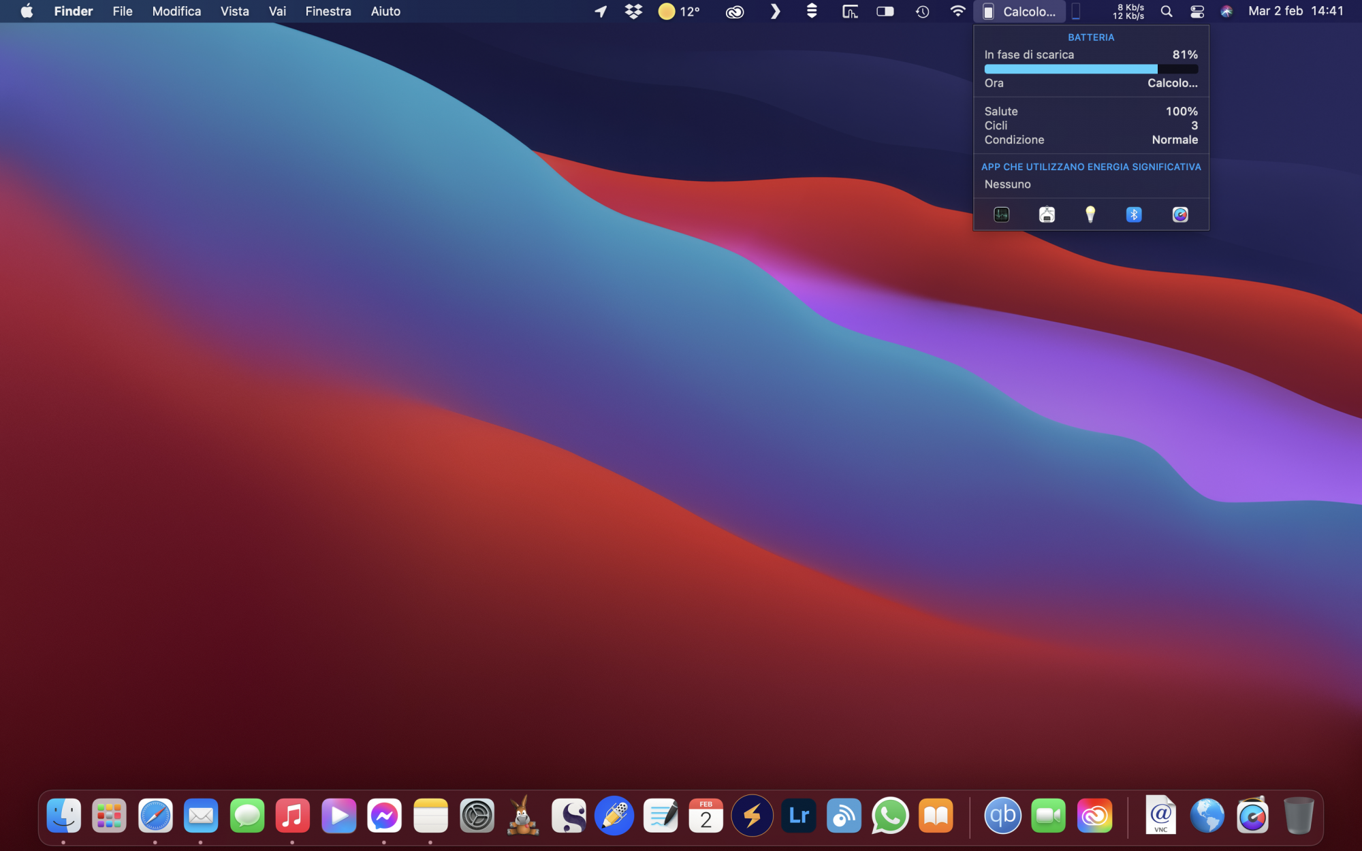Open the Finder menu
Screen dimensions: 1362x851
click(x=74, y=11)
